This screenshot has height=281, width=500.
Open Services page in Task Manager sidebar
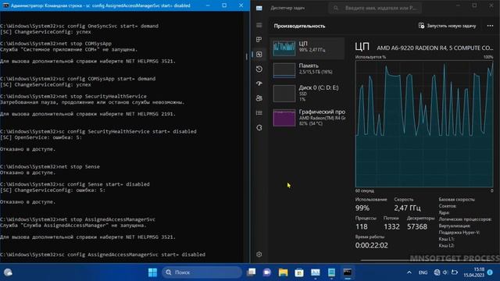[x=259, y=127]
